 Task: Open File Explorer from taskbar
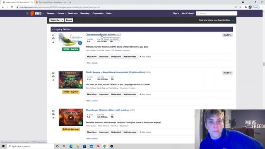point(78,146)
